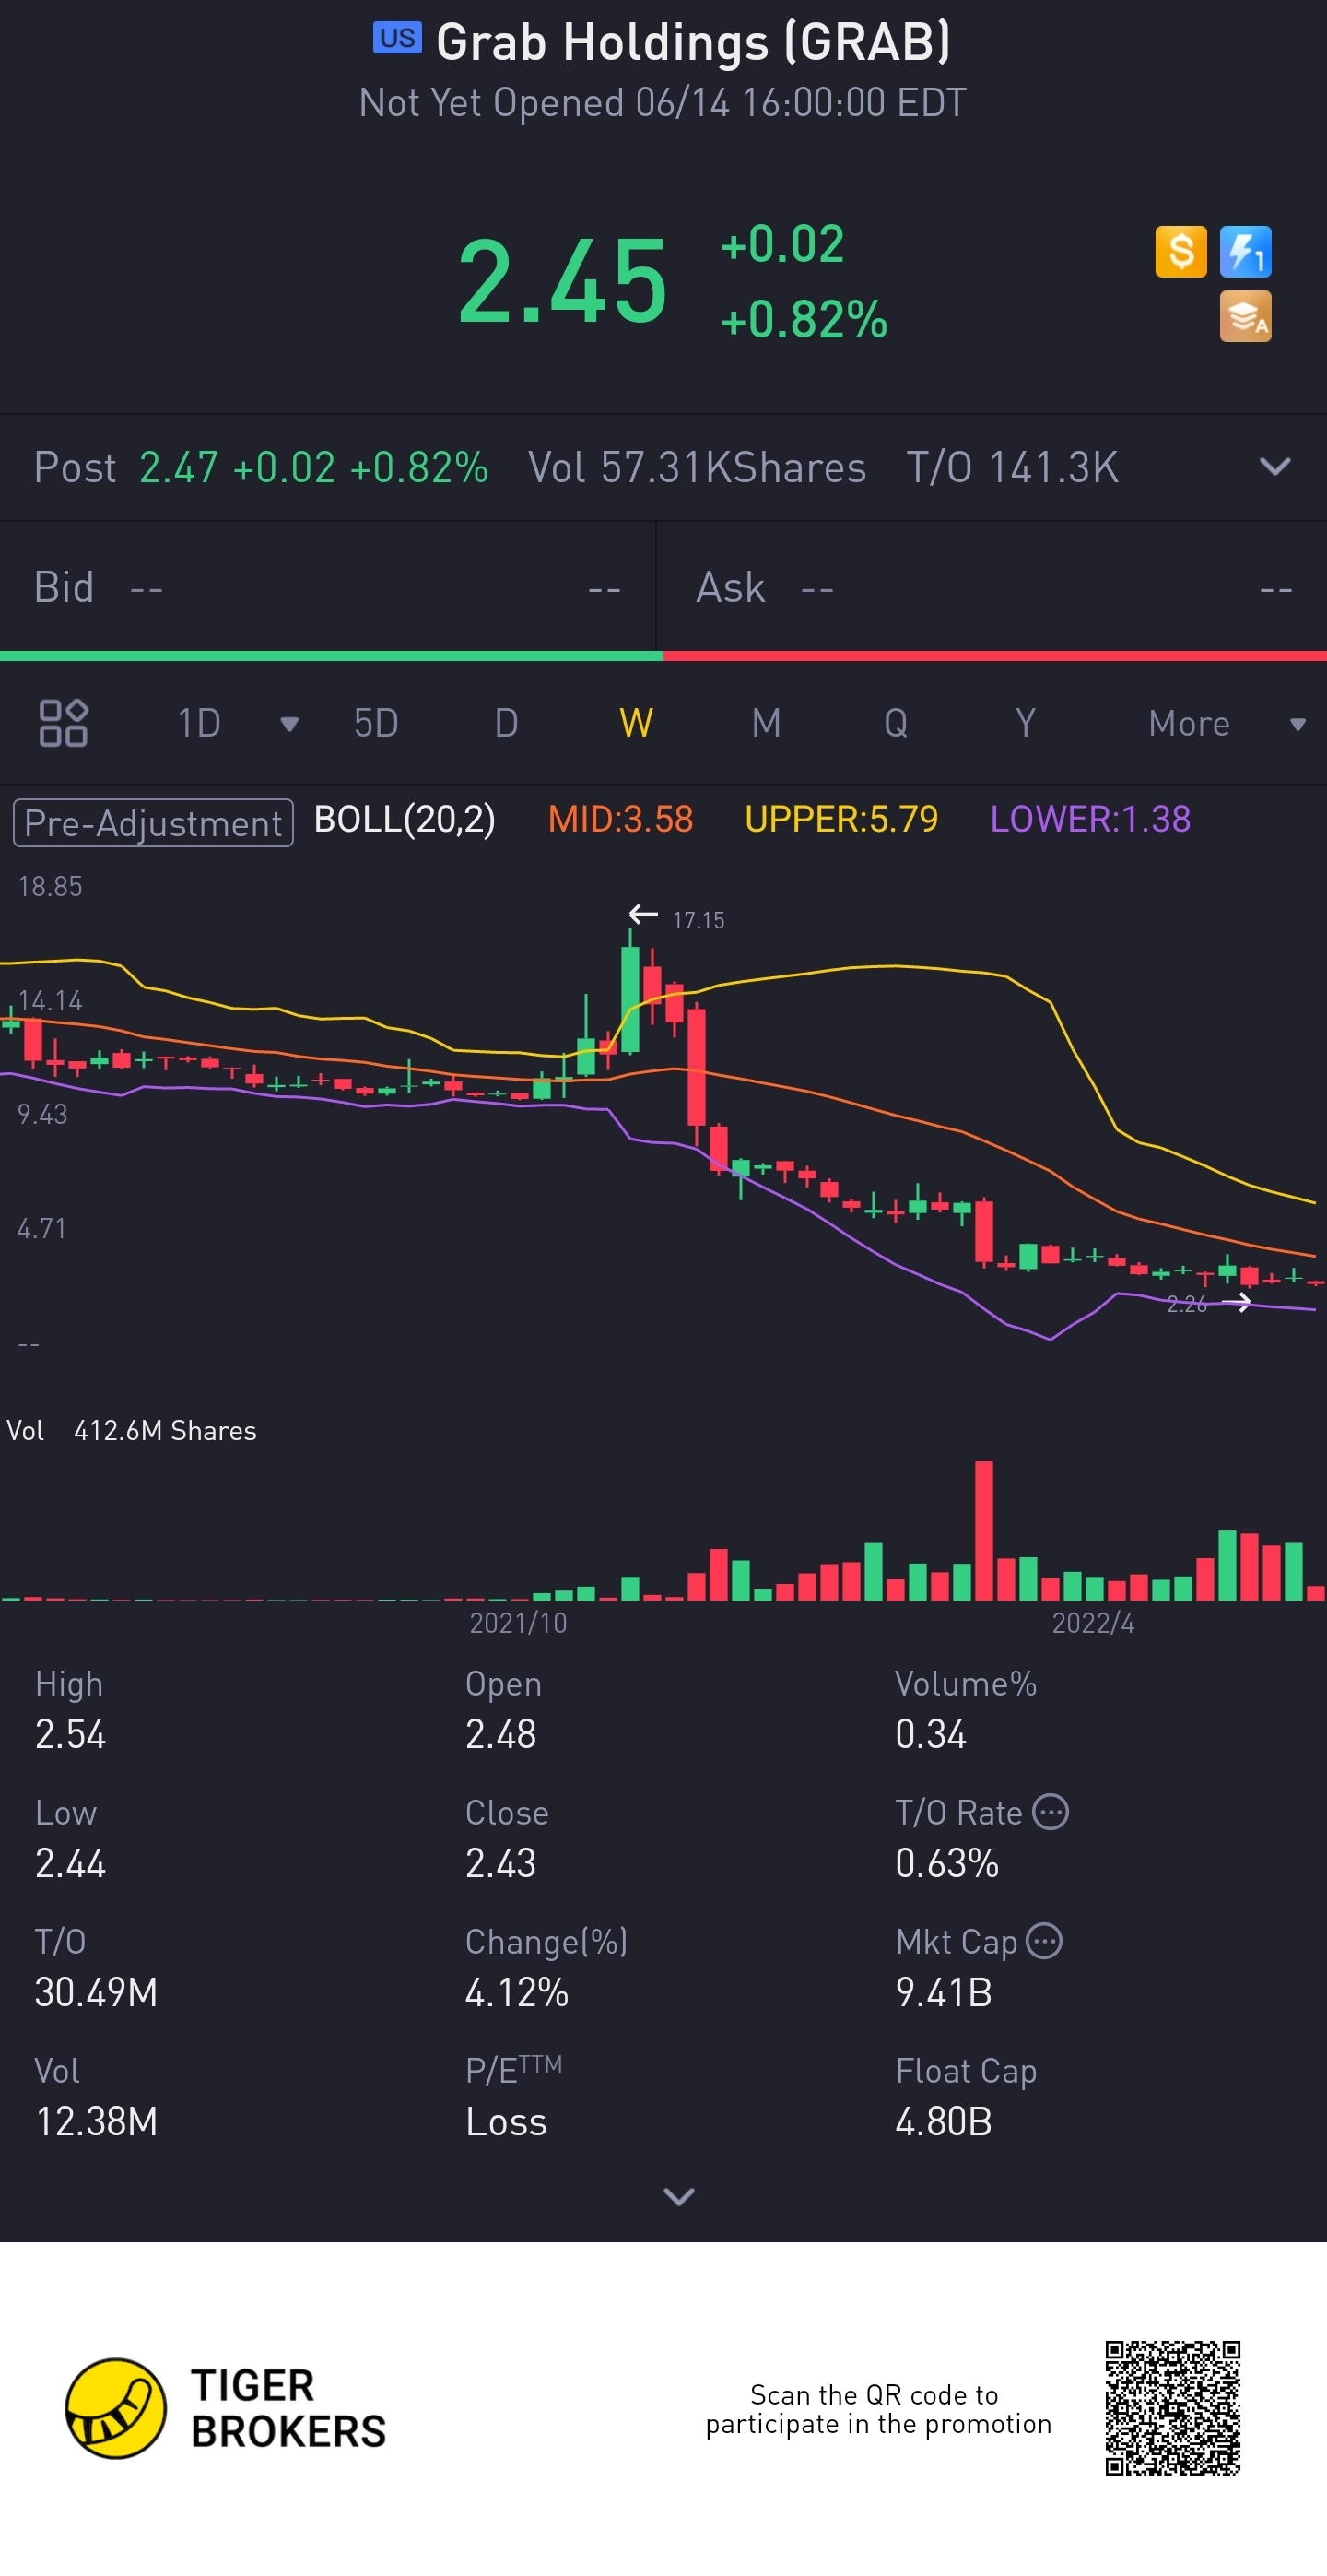Image resolution: width=1327 pixels, height=2576 pixels.
Task: Tap the Float Cap value 4.80B
Action: pyautogui.click(x=945, y=2121)
